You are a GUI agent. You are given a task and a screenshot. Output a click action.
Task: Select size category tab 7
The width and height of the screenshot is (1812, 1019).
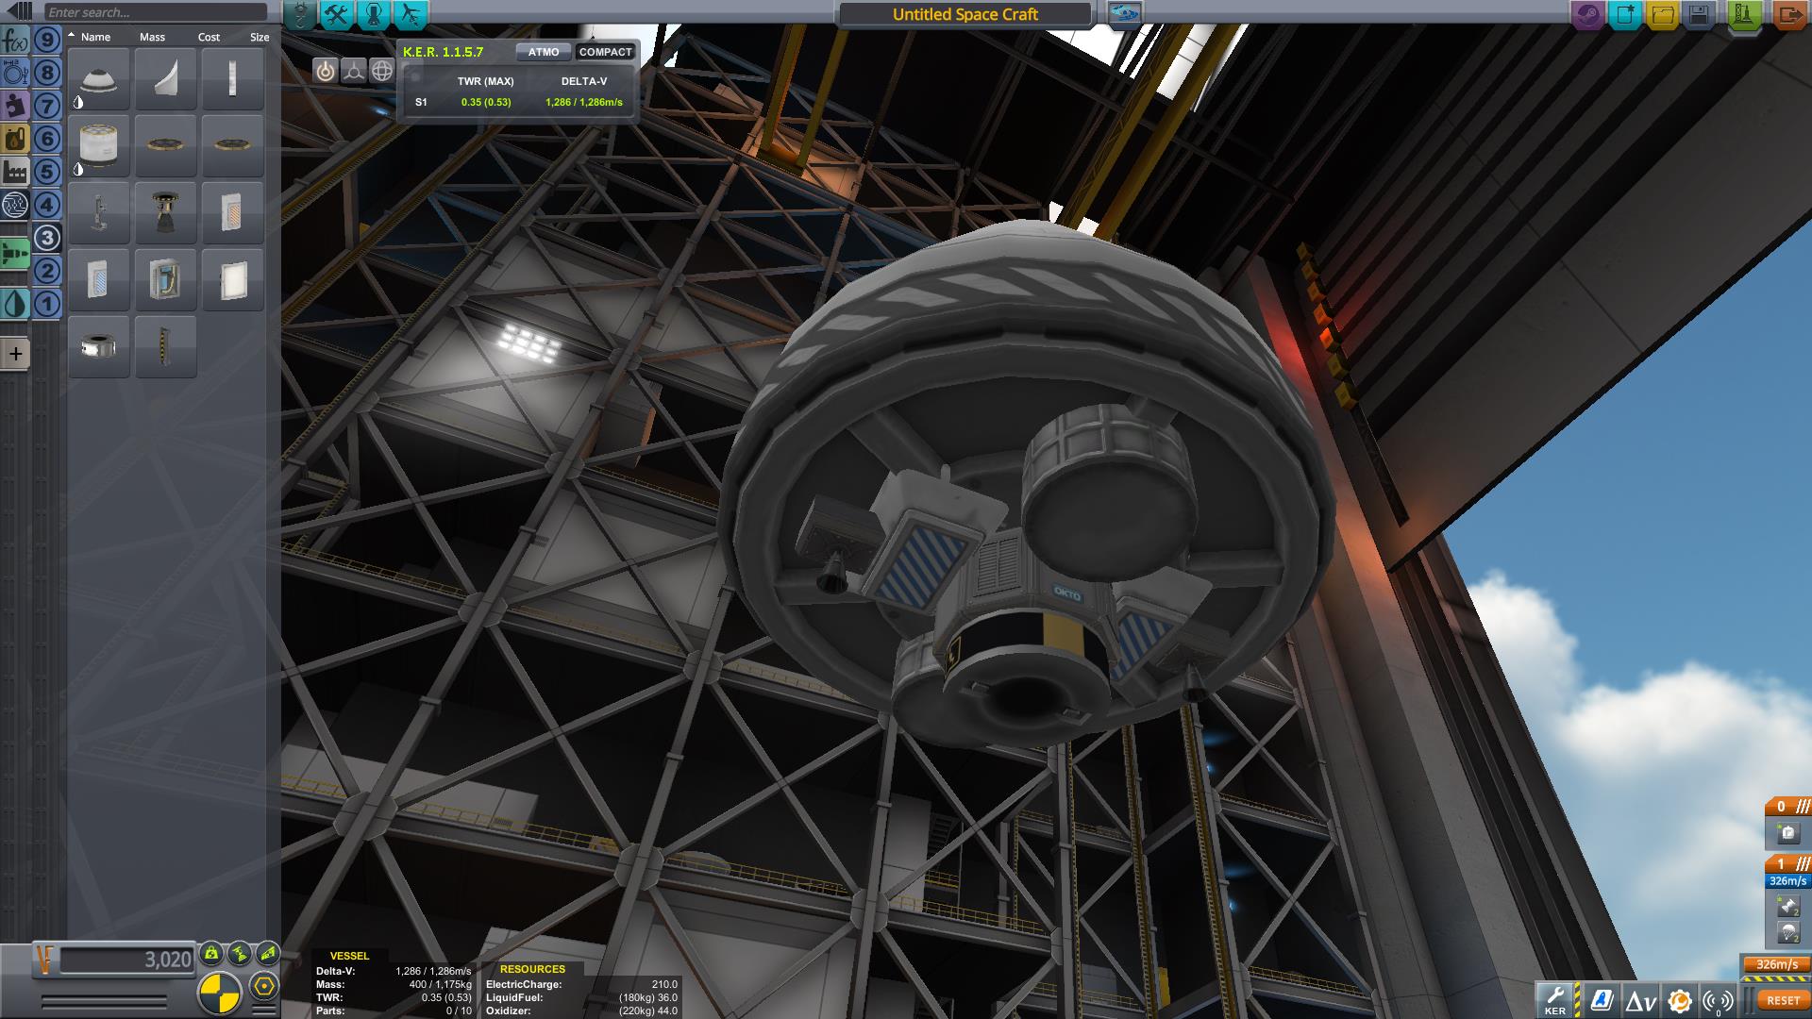pos(47,106)
